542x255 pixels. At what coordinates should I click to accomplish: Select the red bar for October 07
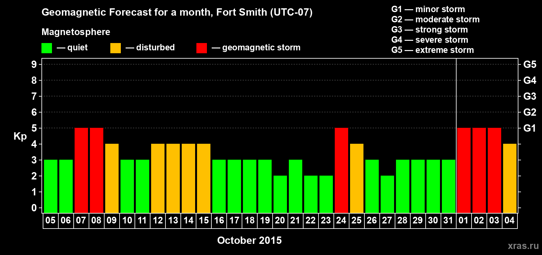81,171
